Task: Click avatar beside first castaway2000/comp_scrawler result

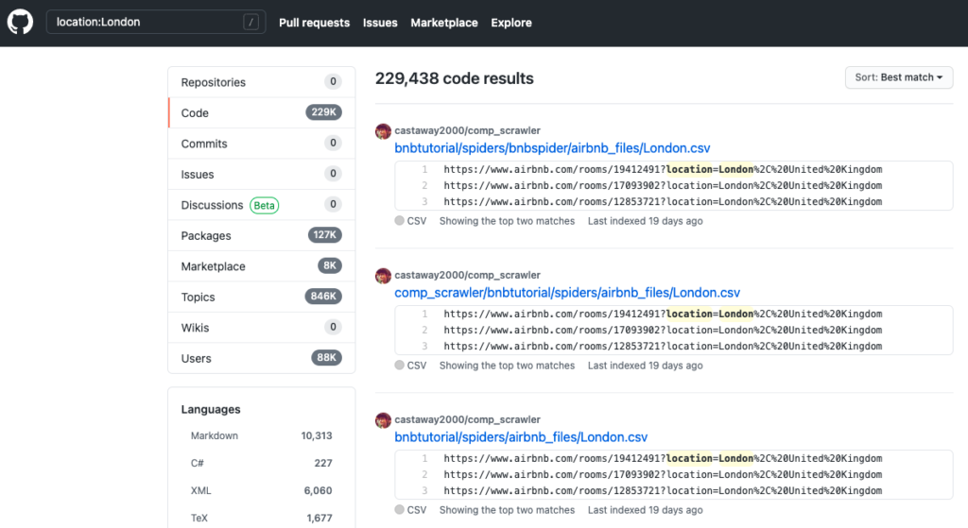Action: pyautogui.click(x=383, y=131)
